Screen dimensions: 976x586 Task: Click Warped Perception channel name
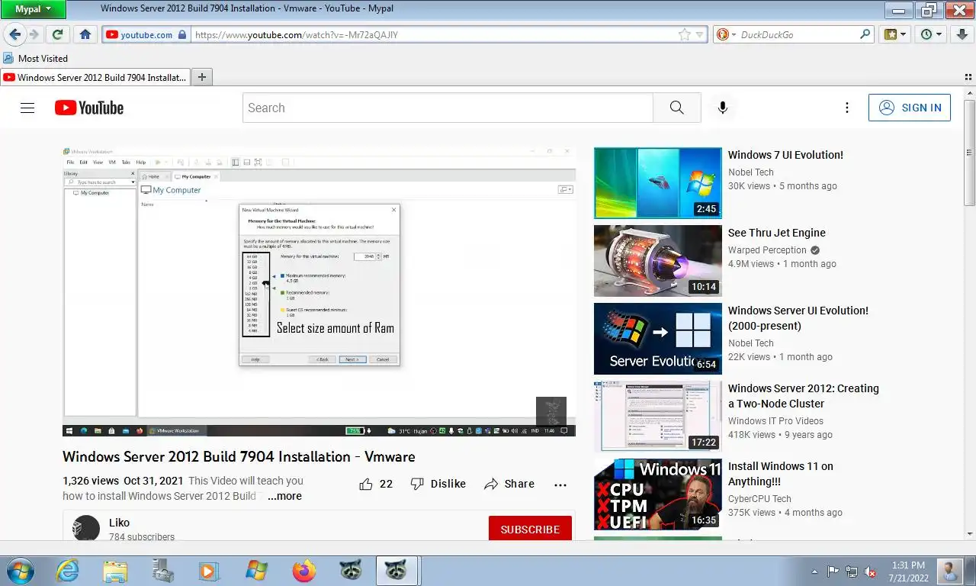click(767, 250)
